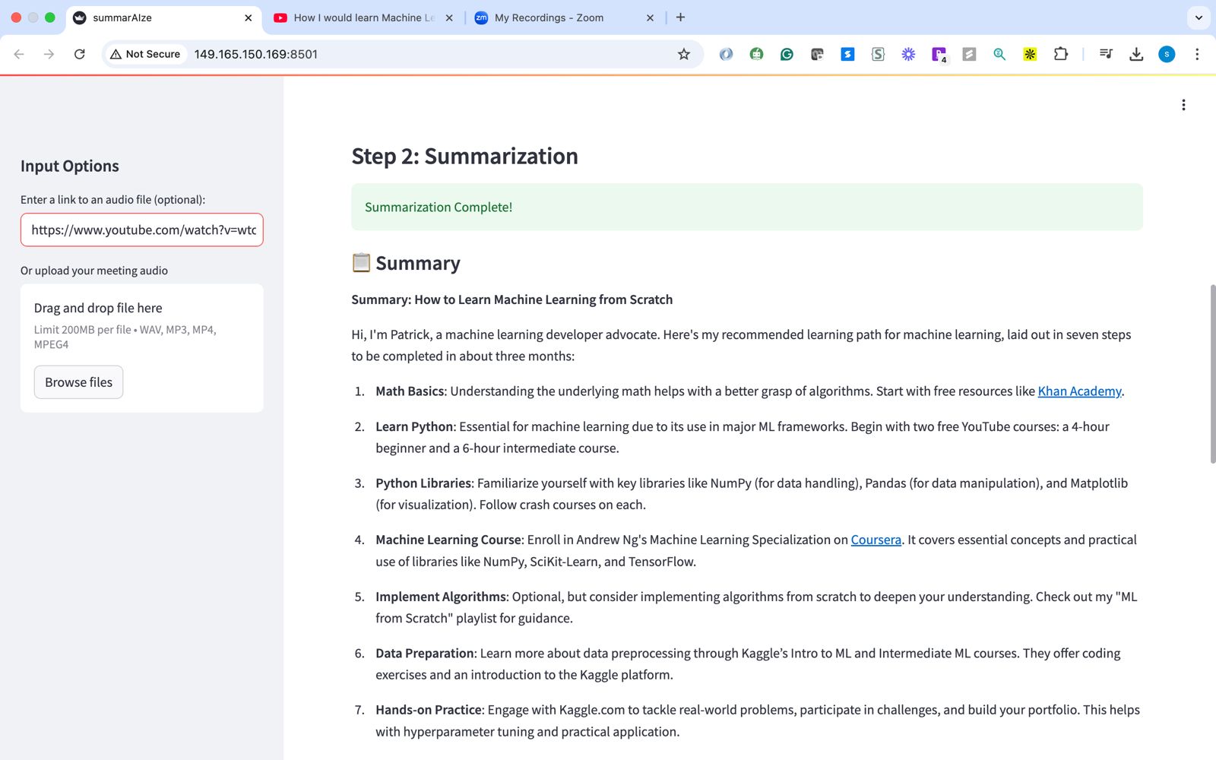Switch to the How I would learn Machine Learning tab
This screenshot has height=760, width=1216.
pos(363,17)
